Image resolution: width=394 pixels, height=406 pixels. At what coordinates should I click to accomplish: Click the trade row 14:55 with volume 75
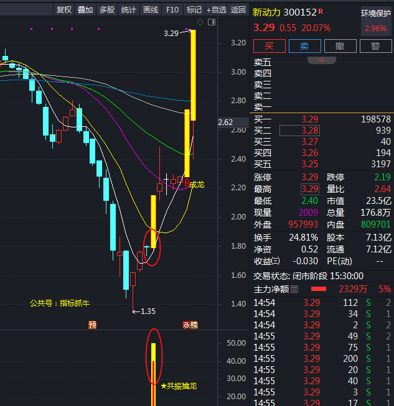click(x=322, y=347)
